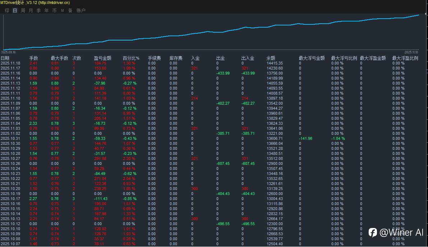Select the 季 quarterly statistics icon
The height and width of the screenshot is (247, 428).
38,10
